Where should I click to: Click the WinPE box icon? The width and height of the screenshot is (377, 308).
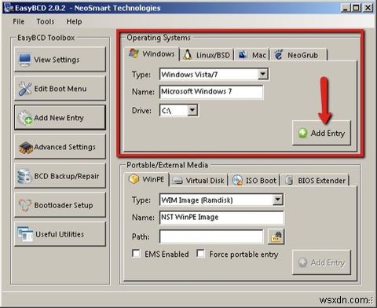(134, 179)
